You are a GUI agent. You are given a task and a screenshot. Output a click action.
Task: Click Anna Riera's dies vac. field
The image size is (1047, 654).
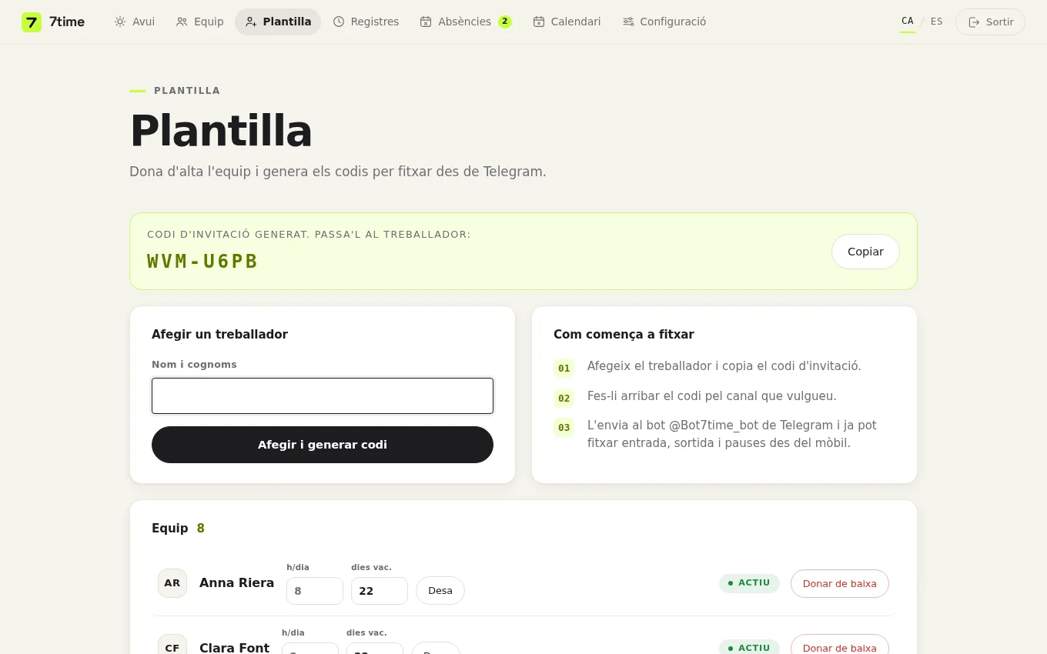click(x=380, y=591)
